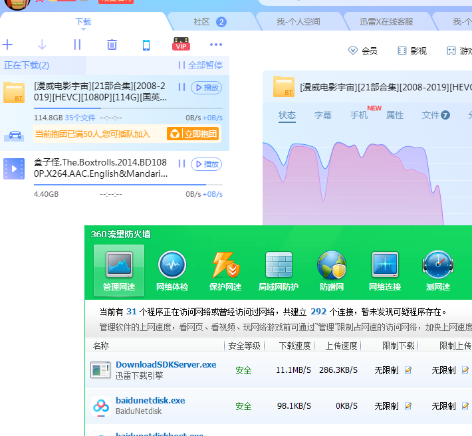Open the mobile phone icon in toolbar
The width and height of the screenshot is (472, 436).
point(146,45)
